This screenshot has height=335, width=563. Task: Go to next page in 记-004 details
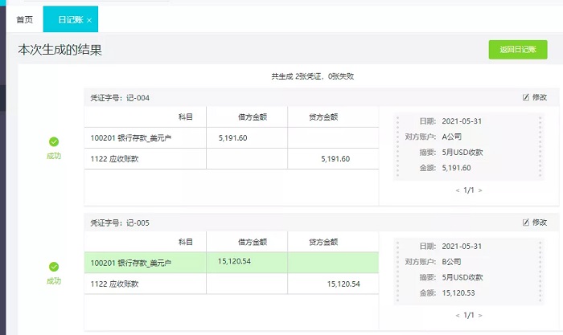(480, 190)
